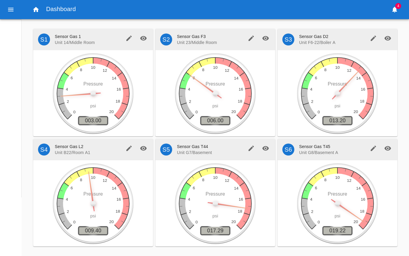Select the Sensor Gas 1 title

68,36
